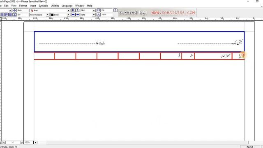The width and height of the screenshot is (263, 148).
Task: Click the 100% horizontal scale field
Action: click(x=106, y=15)
